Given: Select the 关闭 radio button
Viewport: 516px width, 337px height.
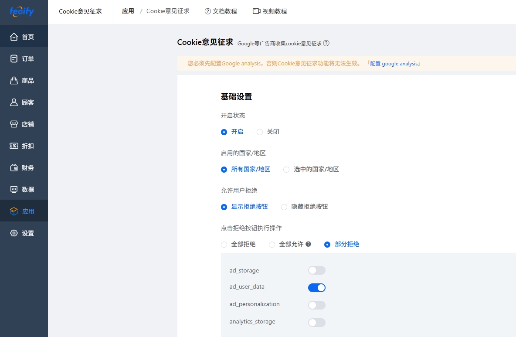Looking at the screenshot, I should (x=260, y=132).
